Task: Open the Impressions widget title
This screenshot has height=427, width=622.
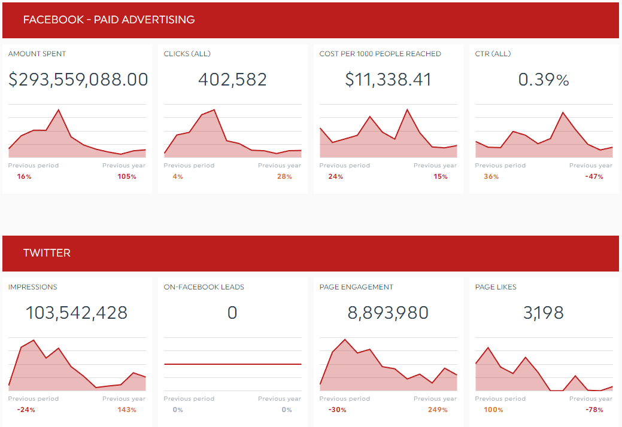Action: (x=33, y=287)
